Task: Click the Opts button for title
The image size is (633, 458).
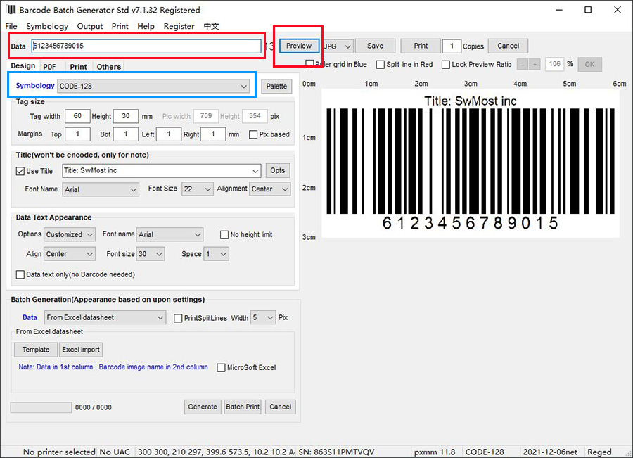Action: (278, 170)
